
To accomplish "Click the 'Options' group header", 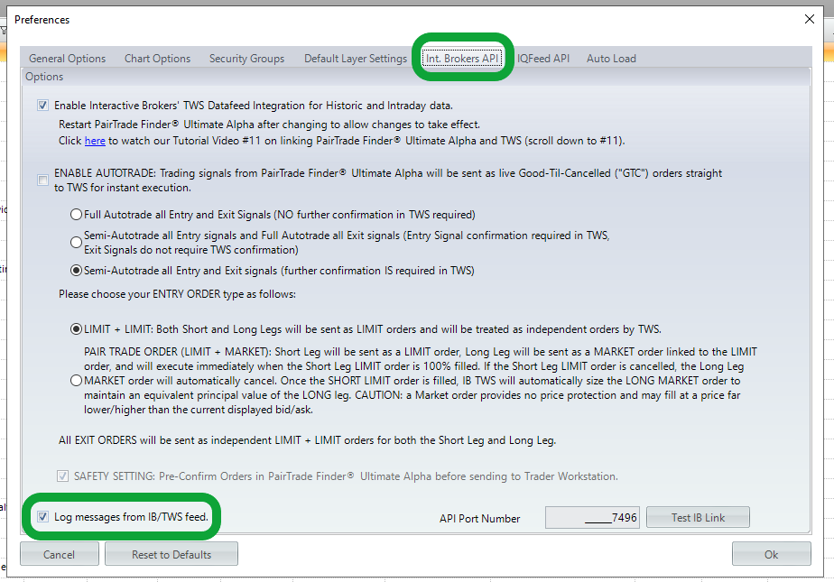I will tap(44, 77).
